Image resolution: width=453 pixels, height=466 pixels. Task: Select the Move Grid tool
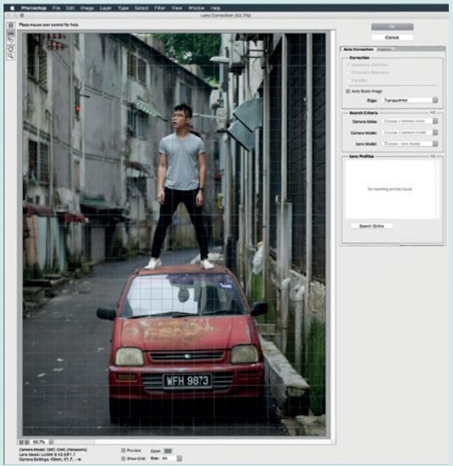(10, 41)
